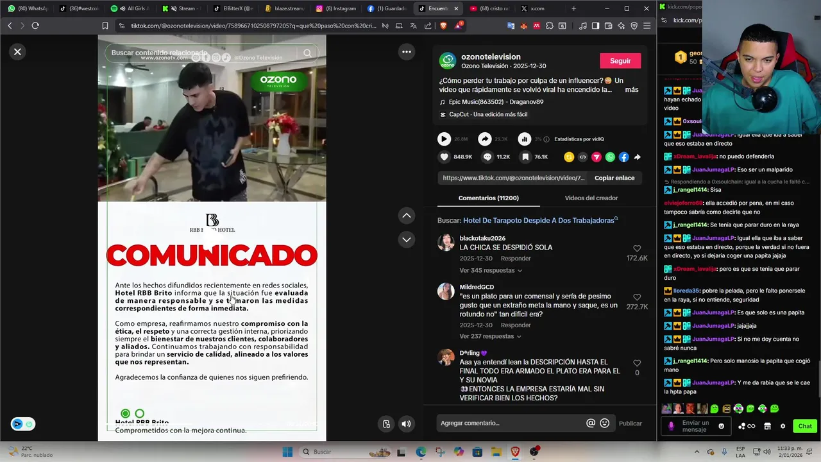
Task: Focus the 'Agregar comentario...' input field
Action: tap(510, 423)
